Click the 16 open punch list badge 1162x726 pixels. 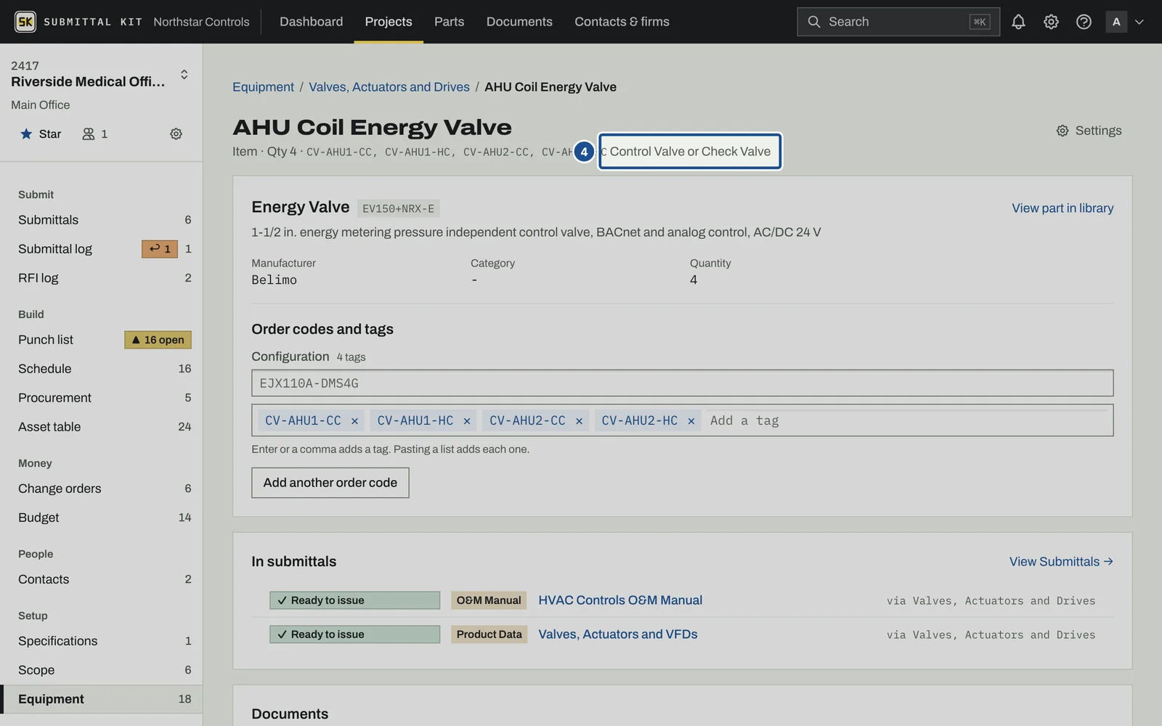(x=158, y=340)
